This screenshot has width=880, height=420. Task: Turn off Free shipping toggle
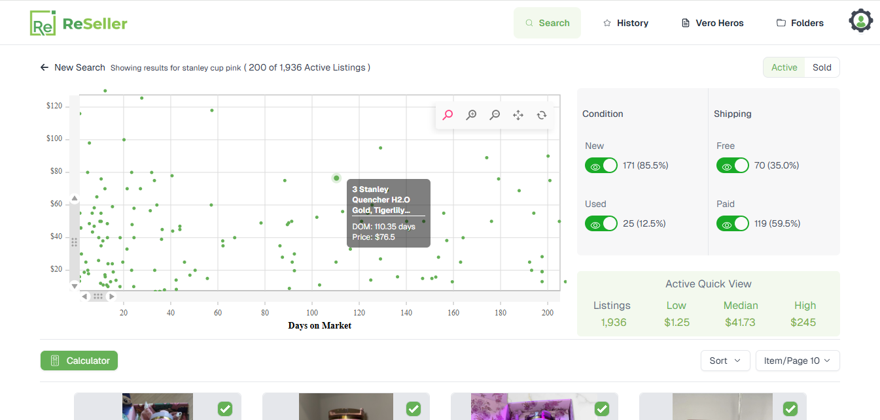coord(732,166)
